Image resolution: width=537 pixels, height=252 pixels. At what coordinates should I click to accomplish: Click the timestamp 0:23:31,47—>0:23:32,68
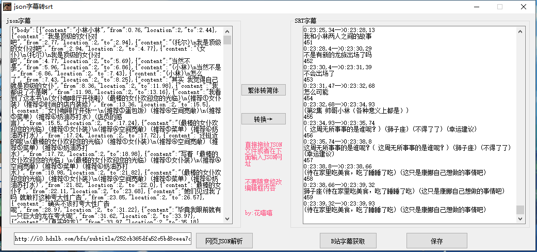click(339, 85)
